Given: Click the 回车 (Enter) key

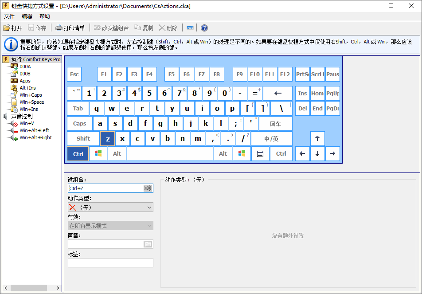Looking at the screenshot, I should [276, 124].
